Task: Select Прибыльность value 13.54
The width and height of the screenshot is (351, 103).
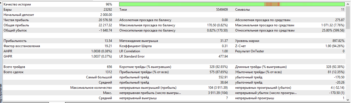Action: click(x=108, y=41)
